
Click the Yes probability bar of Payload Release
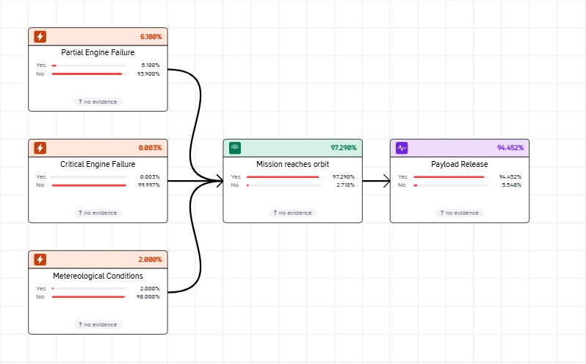pos(451,177)
